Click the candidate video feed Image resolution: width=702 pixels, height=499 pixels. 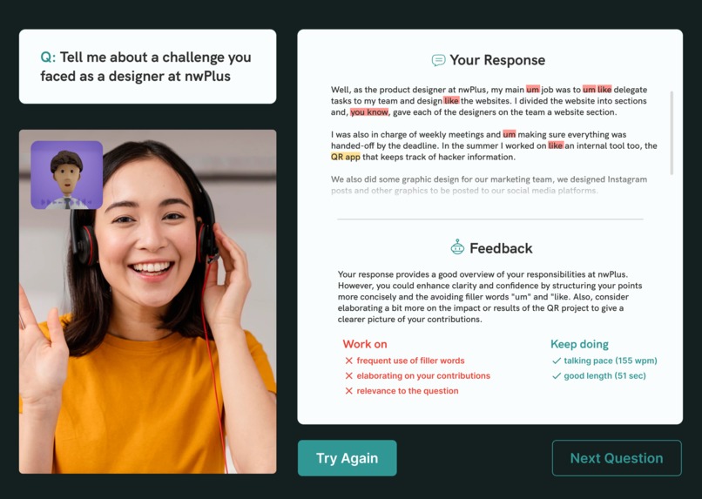pyautogui.click(x=148, y=301)
